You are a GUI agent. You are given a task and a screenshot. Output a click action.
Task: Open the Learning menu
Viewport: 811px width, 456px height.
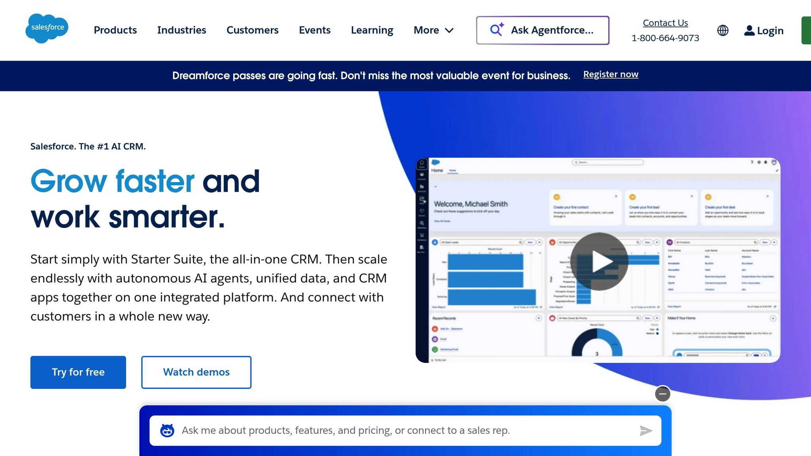point(372,30)
